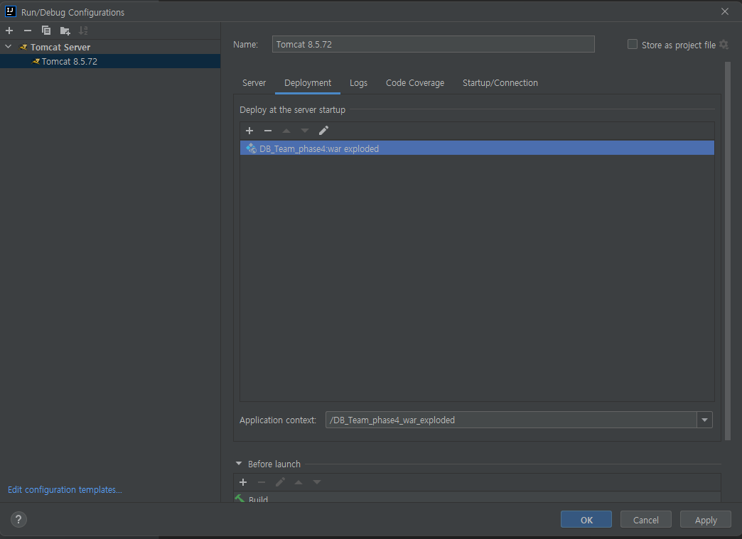Switch to the Server tab

coord(254,83)
